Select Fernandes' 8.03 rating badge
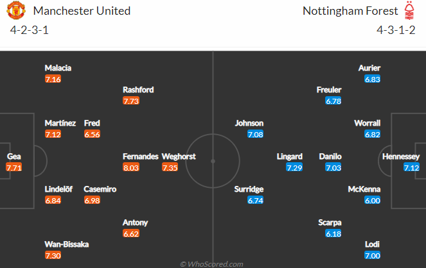Screen dimensions: 426x268 131,167
